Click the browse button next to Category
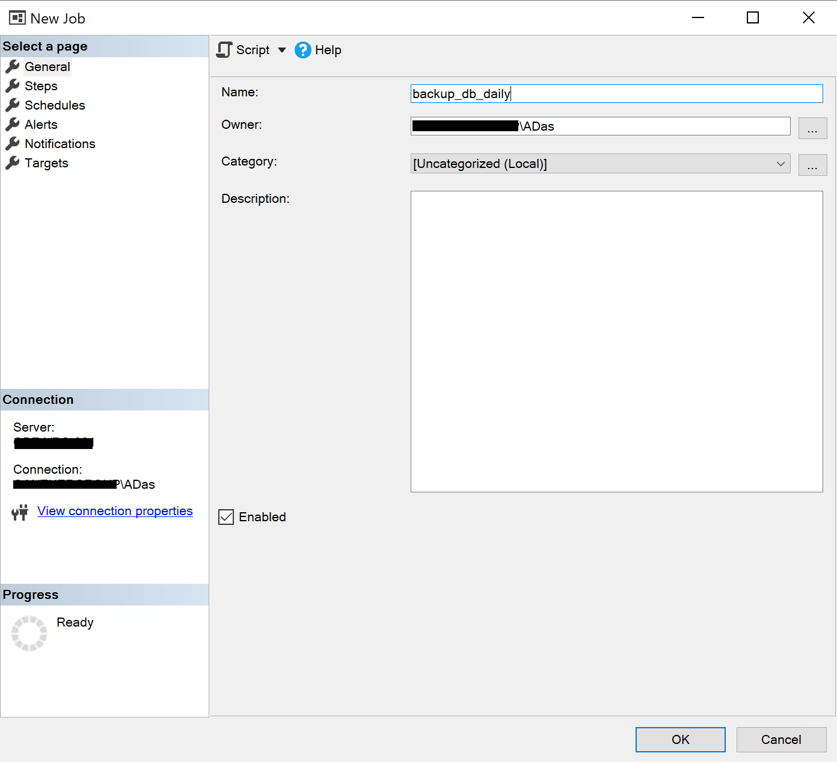The image size is (837, 762). coord(812,164)
